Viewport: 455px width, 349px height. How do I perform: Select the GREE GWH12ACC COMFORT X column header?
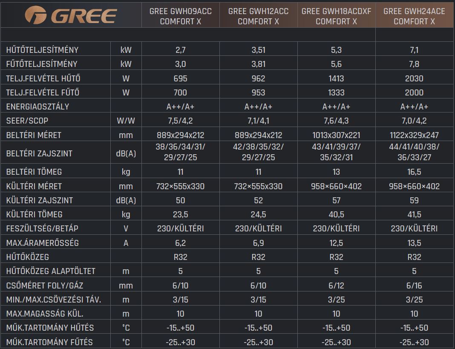tap(258, 16)
